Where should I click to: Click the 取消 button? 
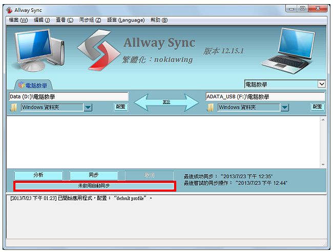(x=149, y=175)
